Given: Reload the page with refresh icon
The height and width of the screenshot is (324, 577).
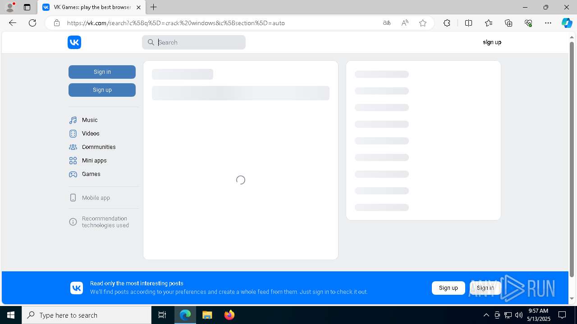Looking at the screenshot, I should 32,23.
